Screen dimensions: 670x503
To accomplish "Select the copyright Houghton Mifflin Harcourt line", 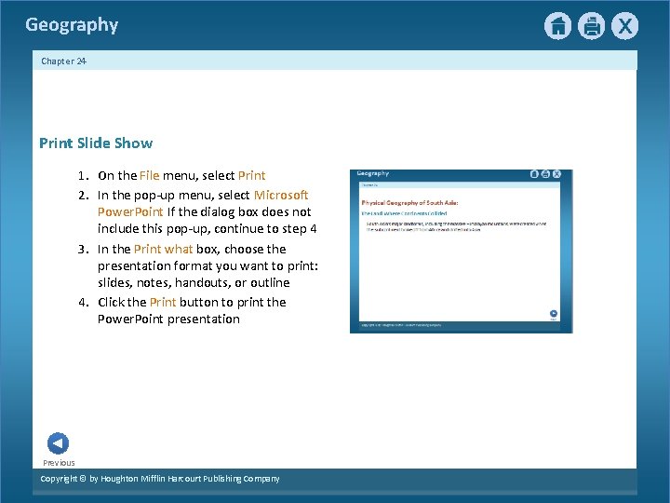I will tap(160, 479).
